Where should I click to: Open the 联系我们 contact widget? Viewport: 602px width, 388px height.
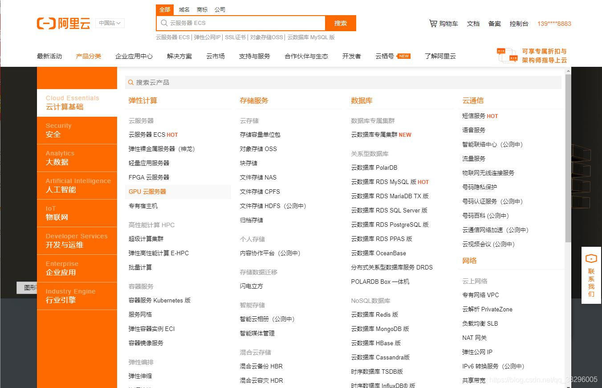coord(591,275)
